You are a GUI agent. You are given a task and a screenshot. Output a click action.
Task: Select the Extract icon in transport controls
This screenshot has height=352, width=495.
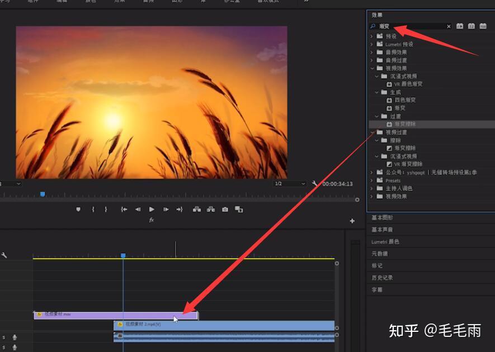211,210
